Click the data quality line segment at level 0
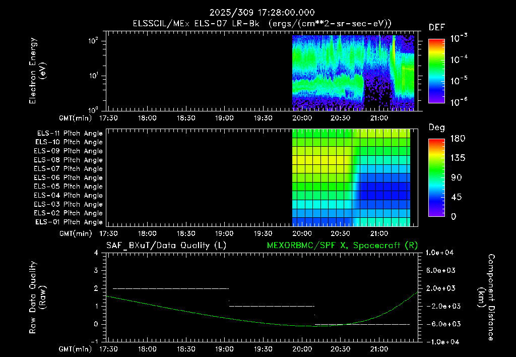This screenshot has height=357, width=516. click(x=362, y=324)
